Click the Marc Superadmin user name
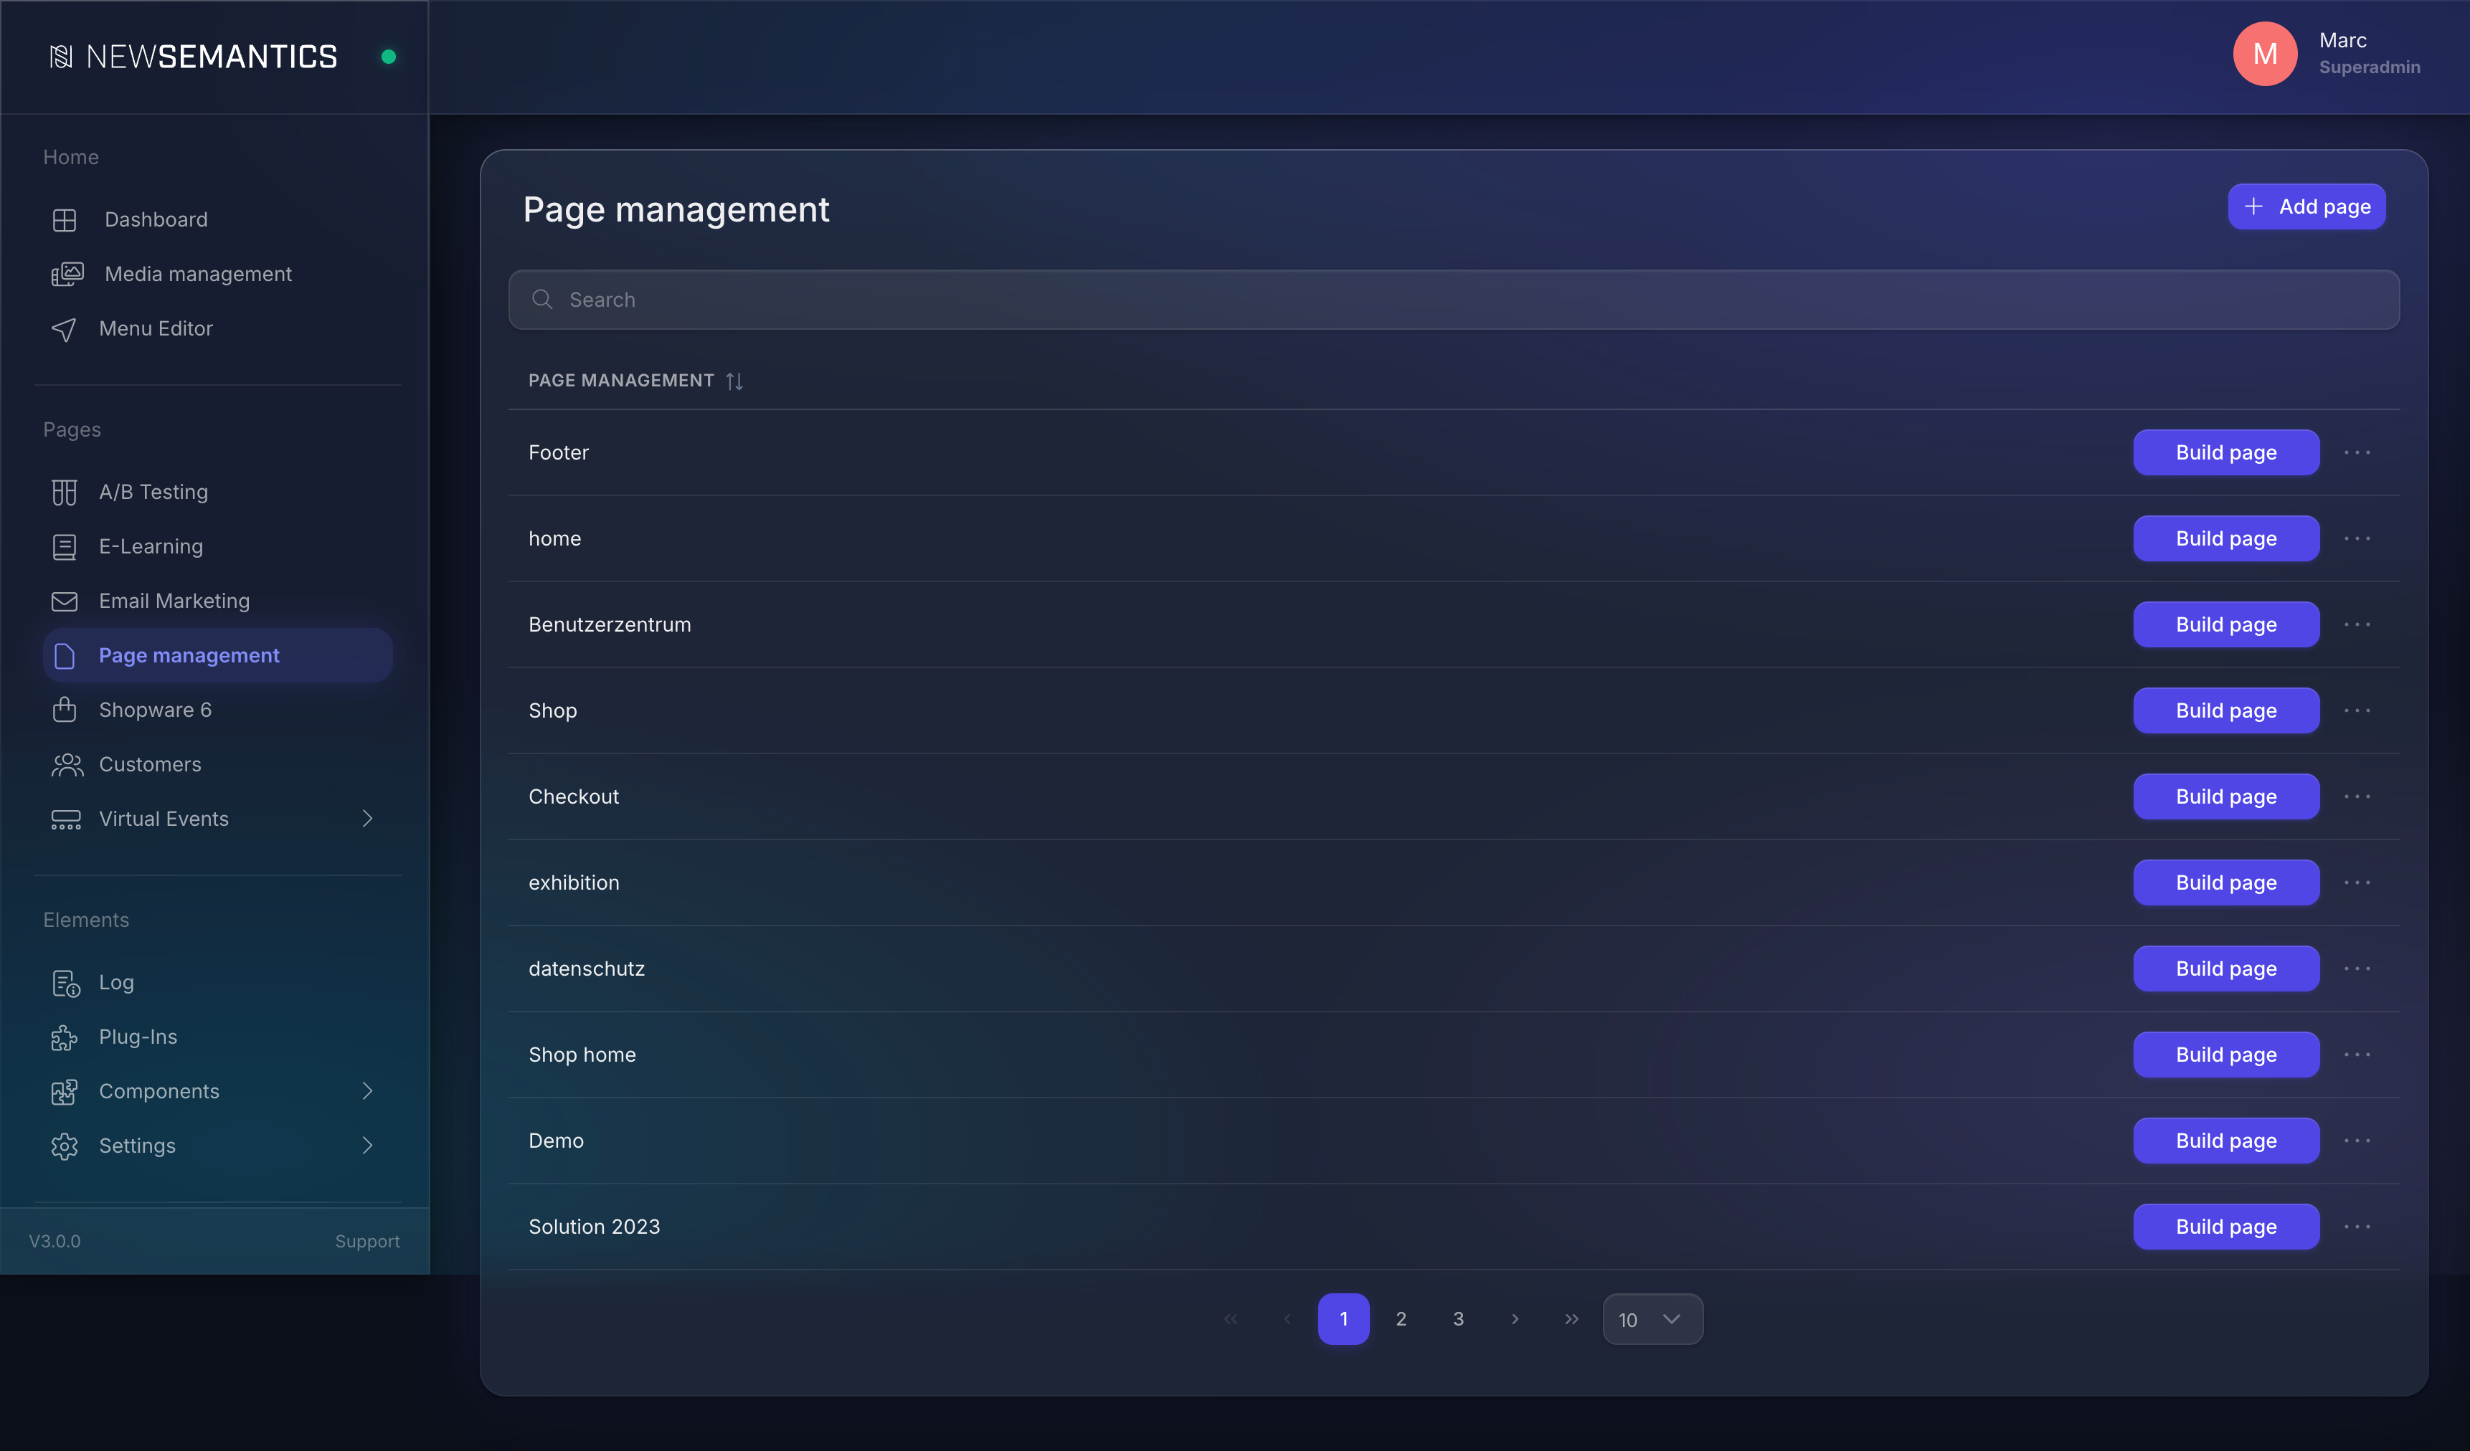The height and width of the screenshot is (1451, 2470). 2369,54
